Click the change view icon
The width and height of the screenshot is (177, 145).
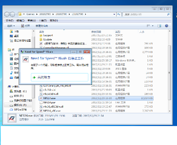pyautogui.click(x=148, y=26)
